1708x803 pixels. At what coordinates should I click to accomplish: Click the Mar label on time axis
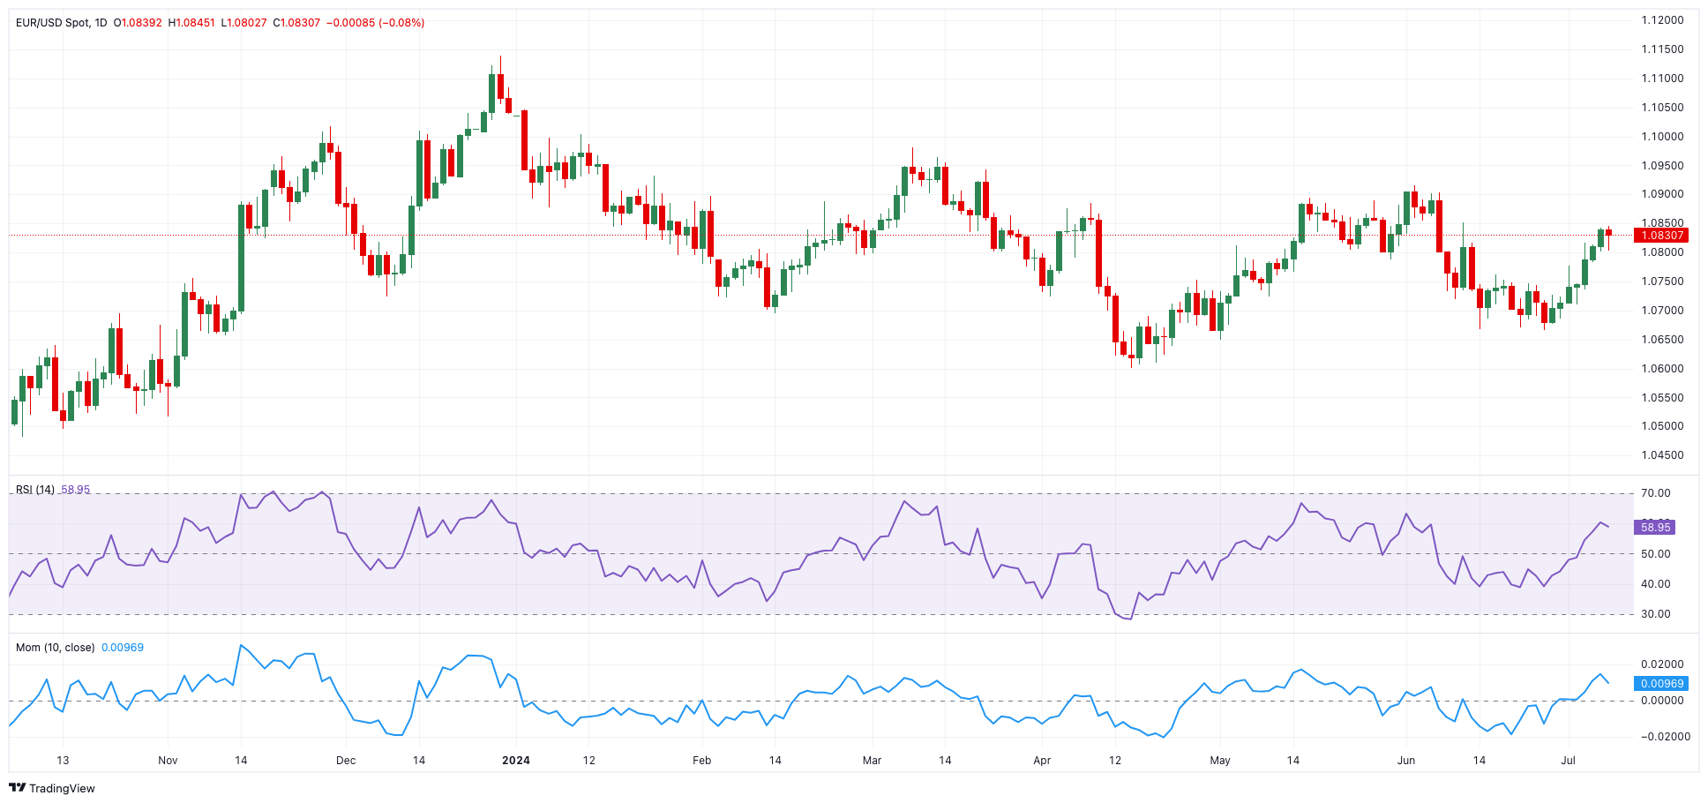pos(872,761)
